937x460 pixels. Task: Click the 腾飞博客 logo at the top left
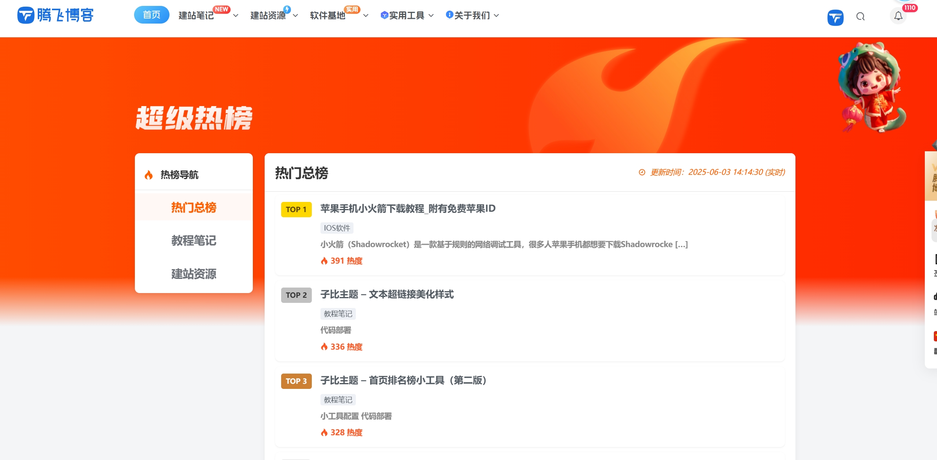55,15
